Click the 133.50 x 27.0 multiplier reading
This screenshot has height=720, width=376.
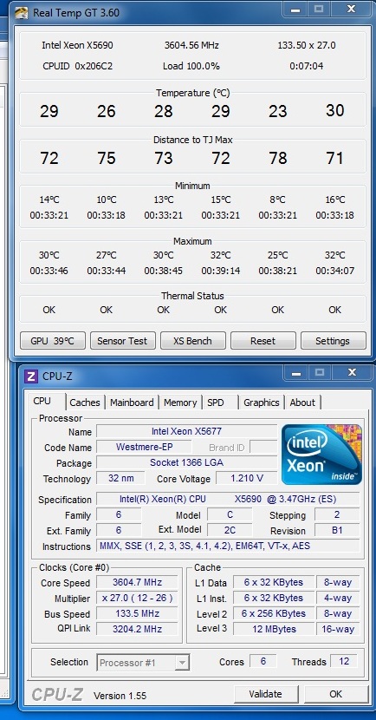click(x=307, y=45)
